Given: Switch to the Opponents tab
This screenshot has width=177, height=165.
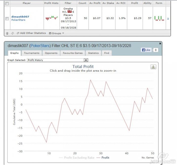Looking at the screenshot, I should pos(51,53).
